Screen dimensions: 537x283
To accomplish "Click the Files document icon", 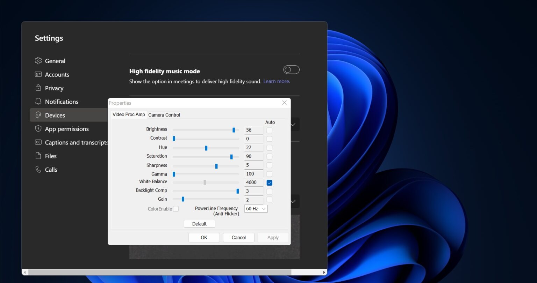I will click(38, 156).
